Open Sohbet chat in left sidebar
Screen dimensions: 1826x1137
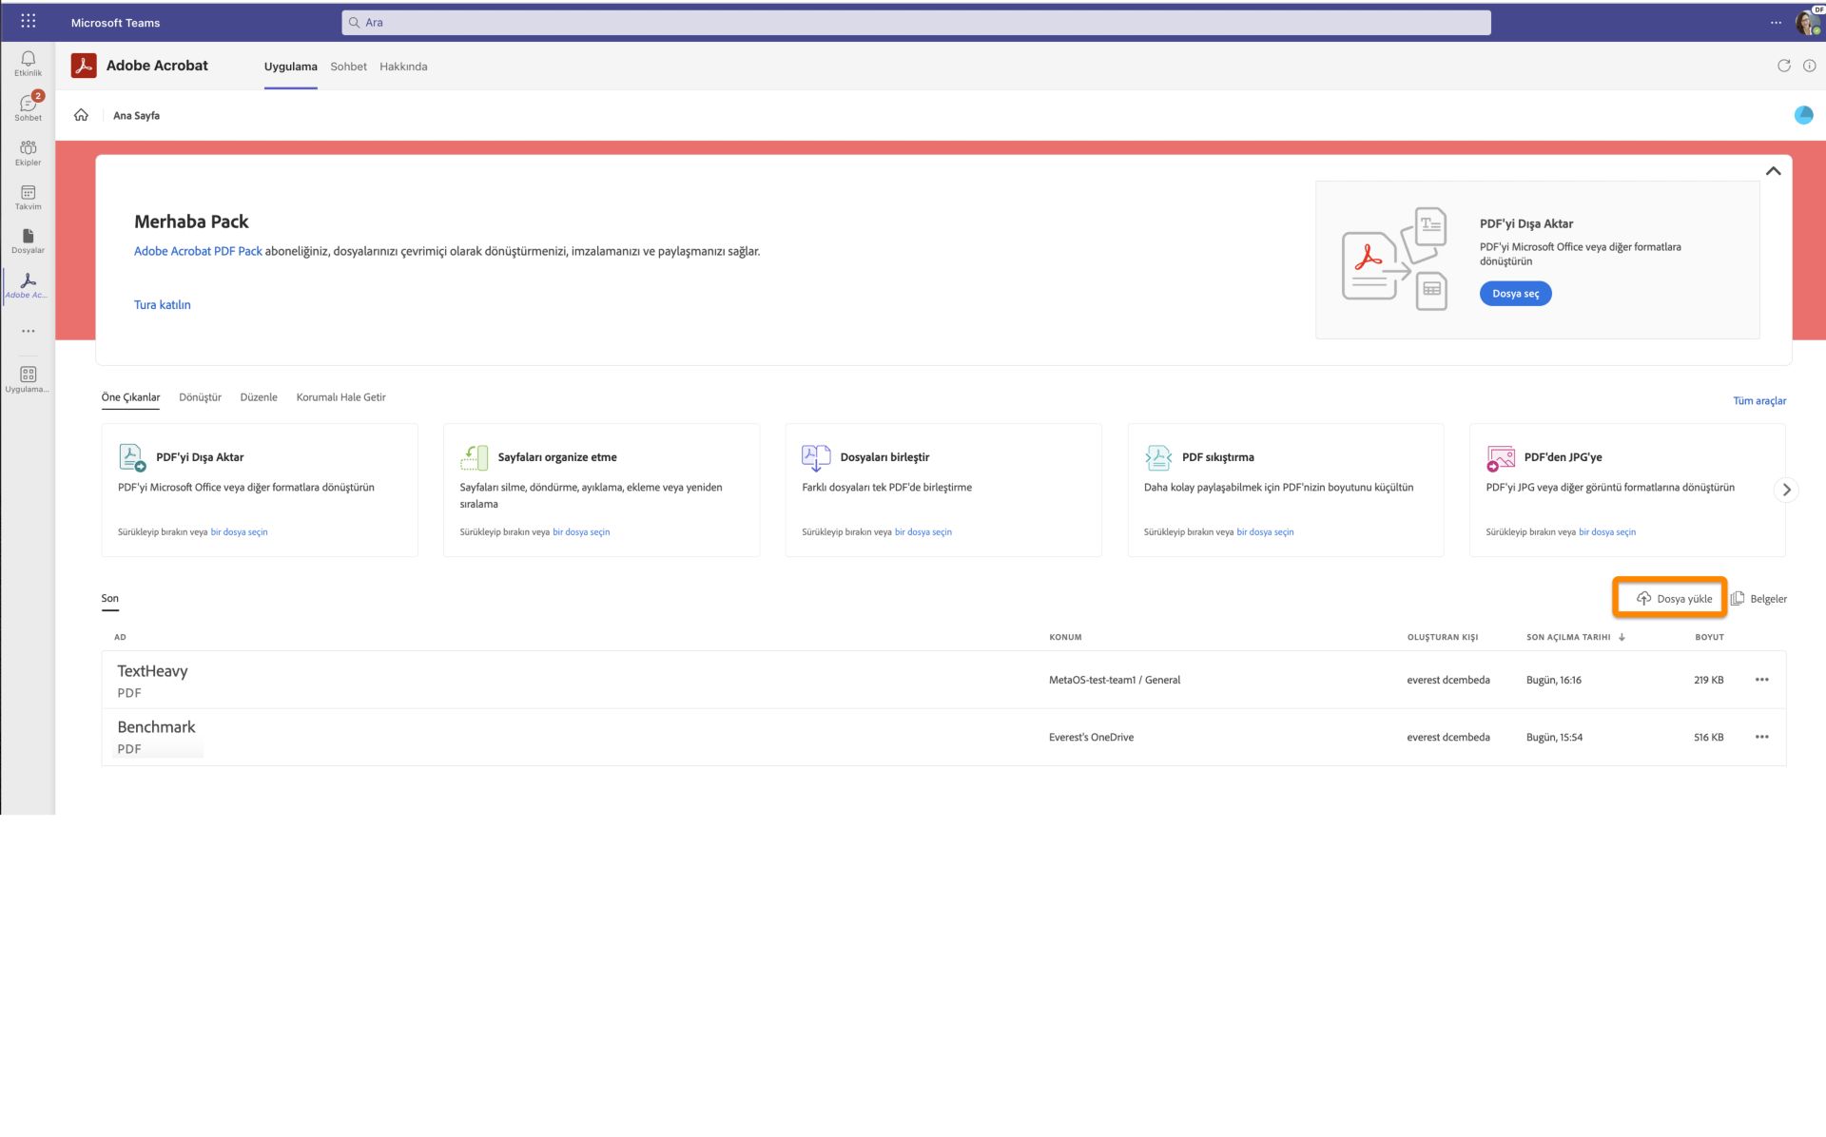click(x=28, y=106)
